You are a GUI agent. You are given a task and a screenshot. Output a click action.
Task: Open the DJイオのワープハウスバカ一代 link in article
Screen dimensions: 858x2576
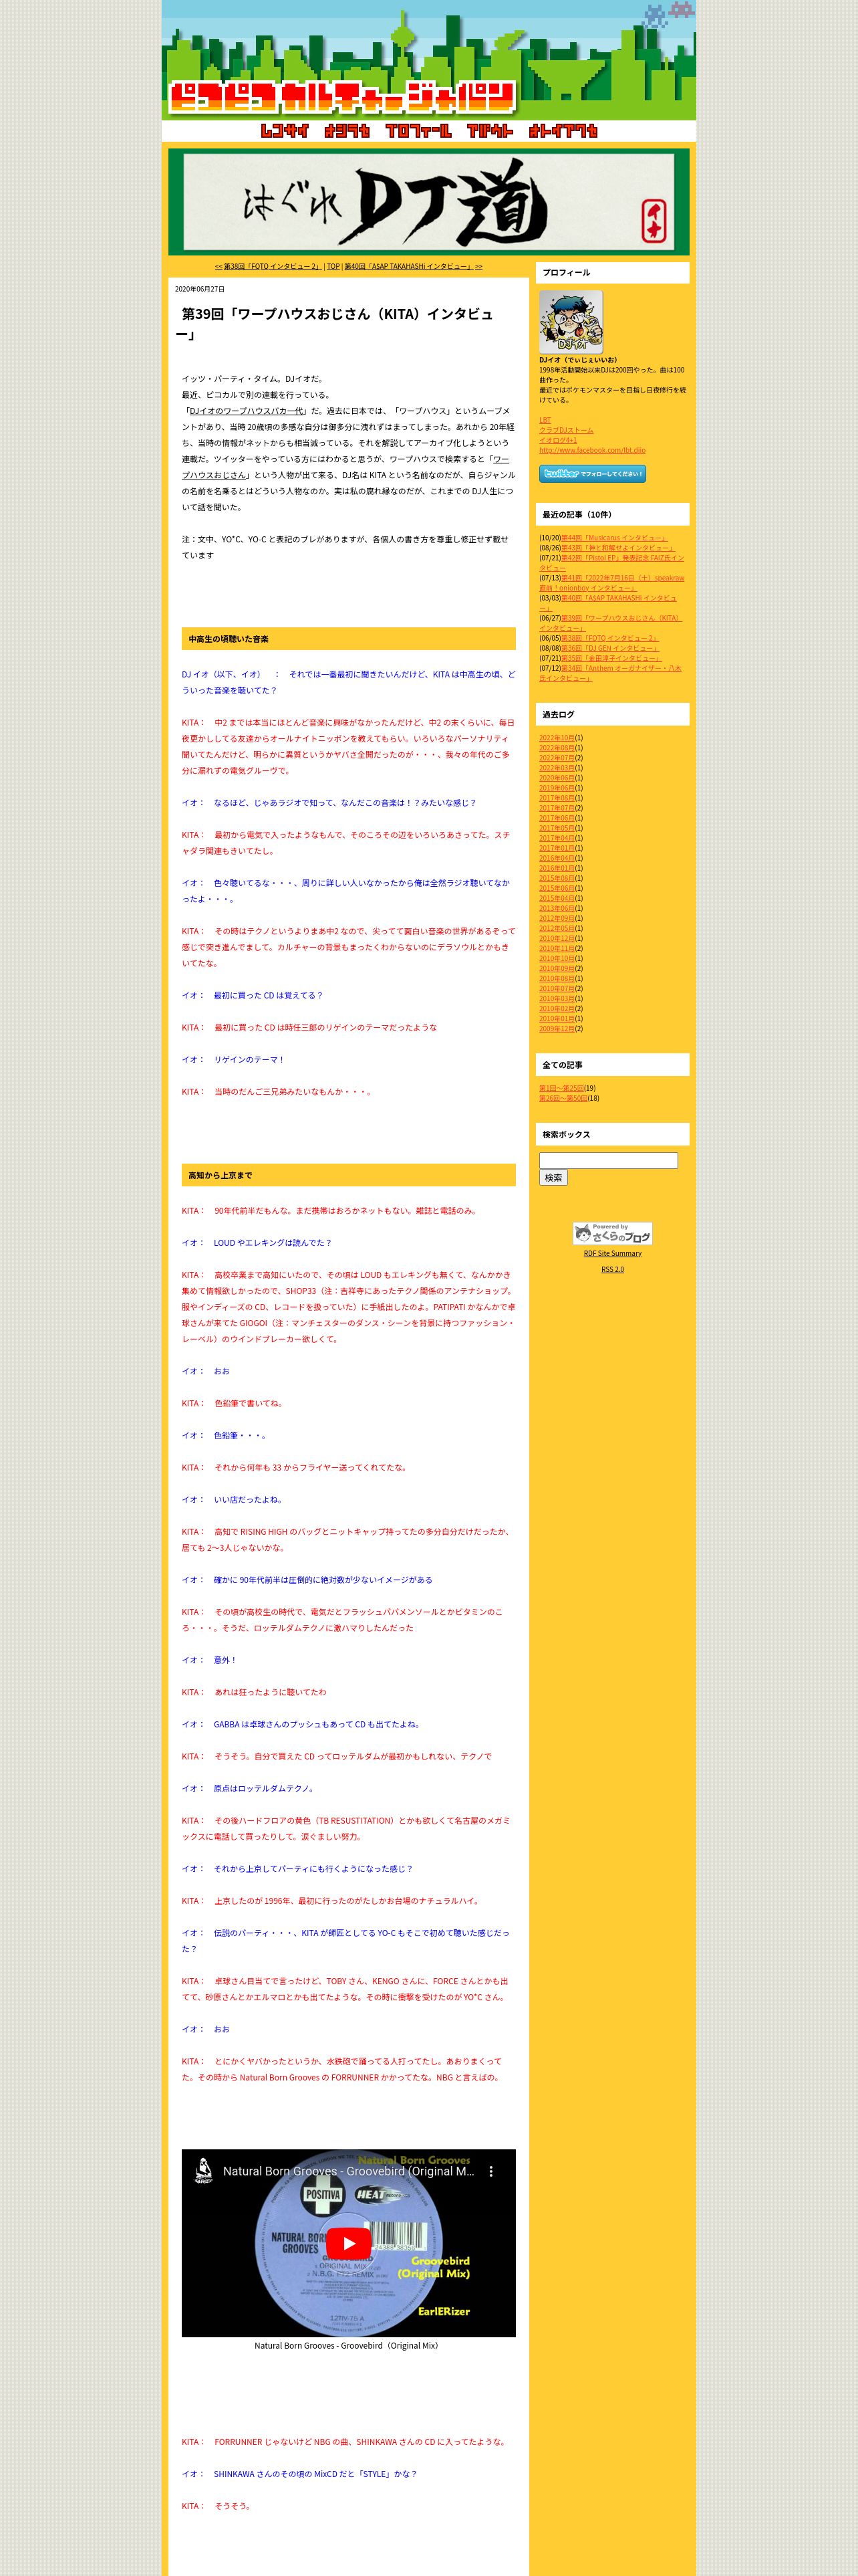[247, 411]
